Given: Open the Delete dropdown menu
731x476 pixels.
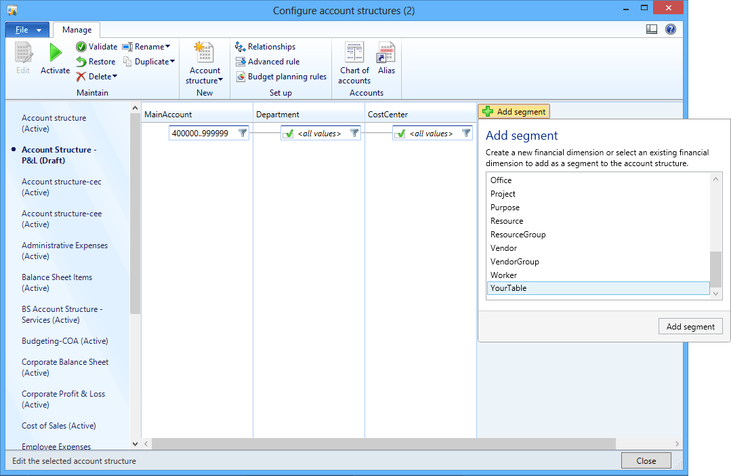Looking at the screenshot, I should coord(114,77).
